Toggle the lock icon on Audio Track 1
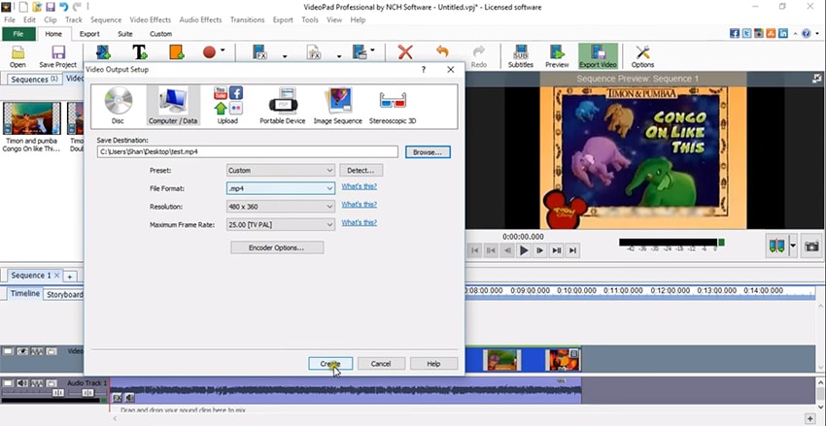826x426 pixels. pos(52,383)
